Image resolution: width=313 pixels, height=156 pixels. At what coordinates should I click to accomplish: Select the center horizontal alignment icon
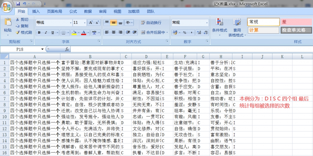(x=113, y=32)
